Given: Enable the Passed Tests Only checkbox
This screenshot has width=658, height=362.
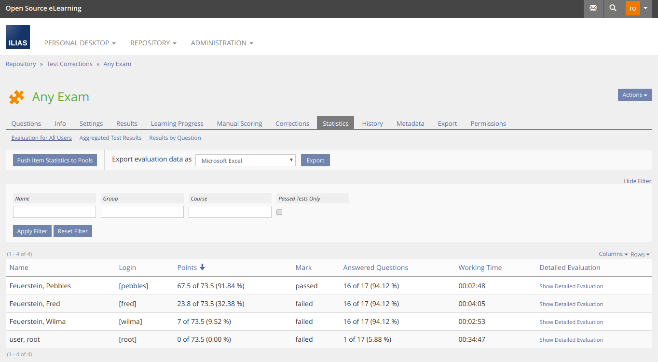Looking at the screenshot, I should pyautogui.click(x=279, y=212).
